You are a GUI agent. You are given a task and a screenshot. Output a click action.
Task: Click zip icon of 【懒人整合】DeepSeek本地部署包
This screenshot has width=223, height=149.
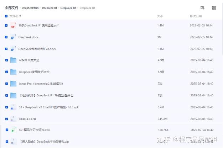13,142
